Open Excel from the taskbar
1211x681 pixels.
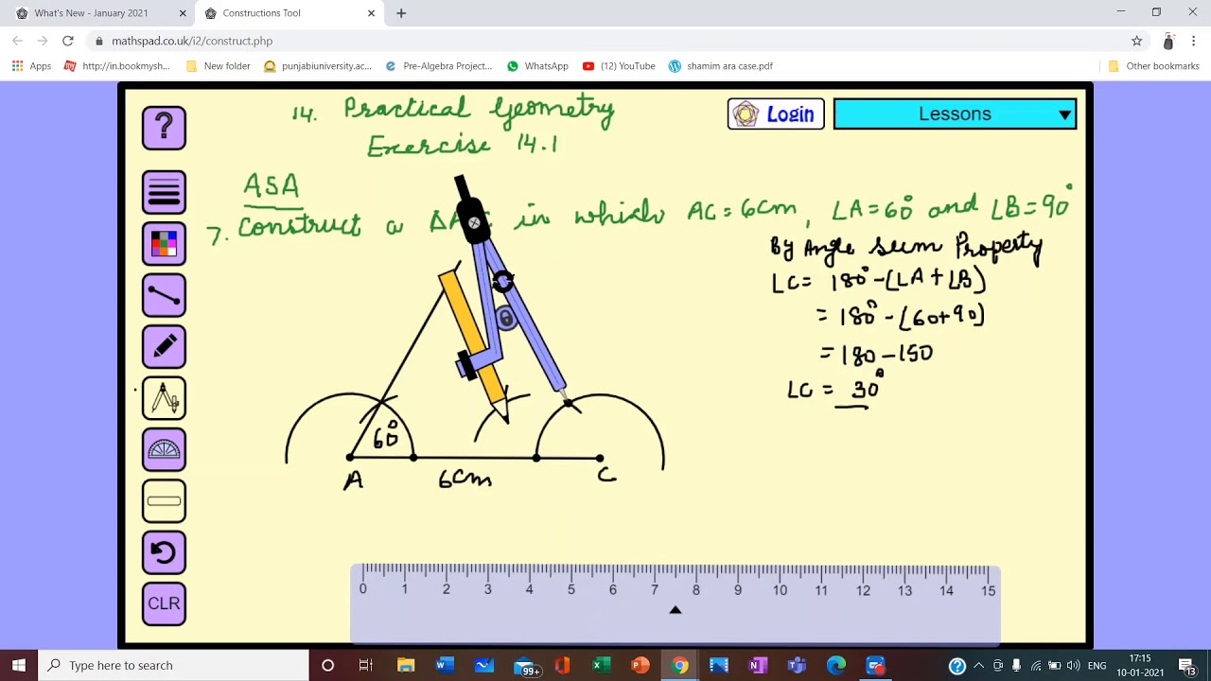pos(601,666)
